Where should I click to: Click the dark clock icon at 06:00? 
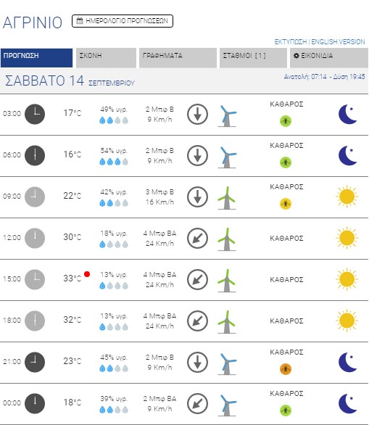click(x=35, y=156)
